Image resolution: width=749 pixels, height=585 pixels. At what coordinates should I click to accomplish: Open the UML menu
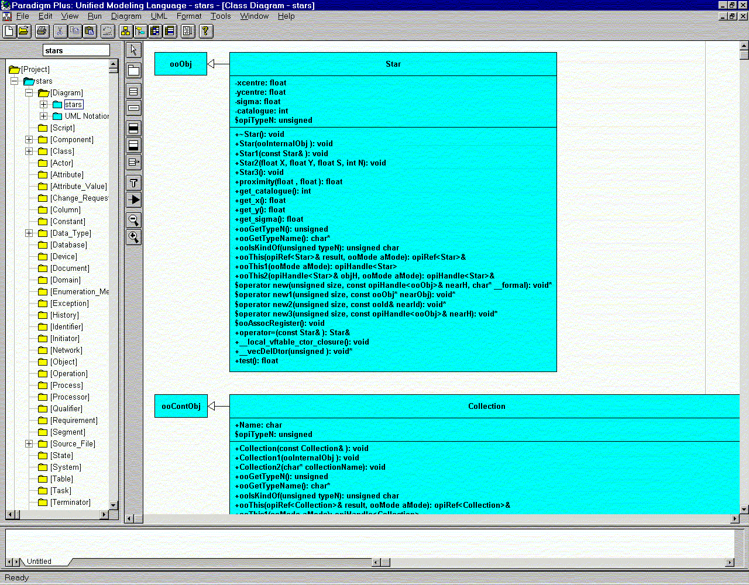(159, 16)
